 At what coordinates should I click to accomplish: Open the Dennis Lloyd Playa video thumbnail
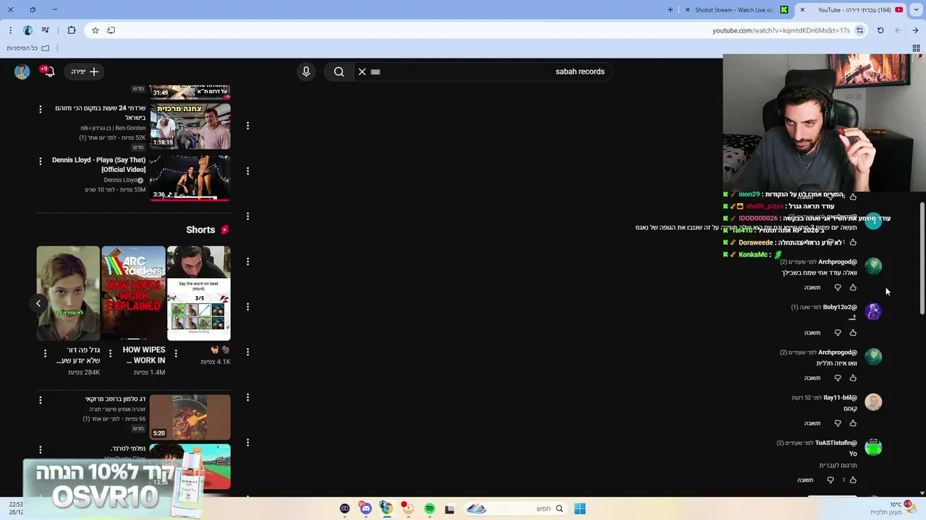(190, 177)
